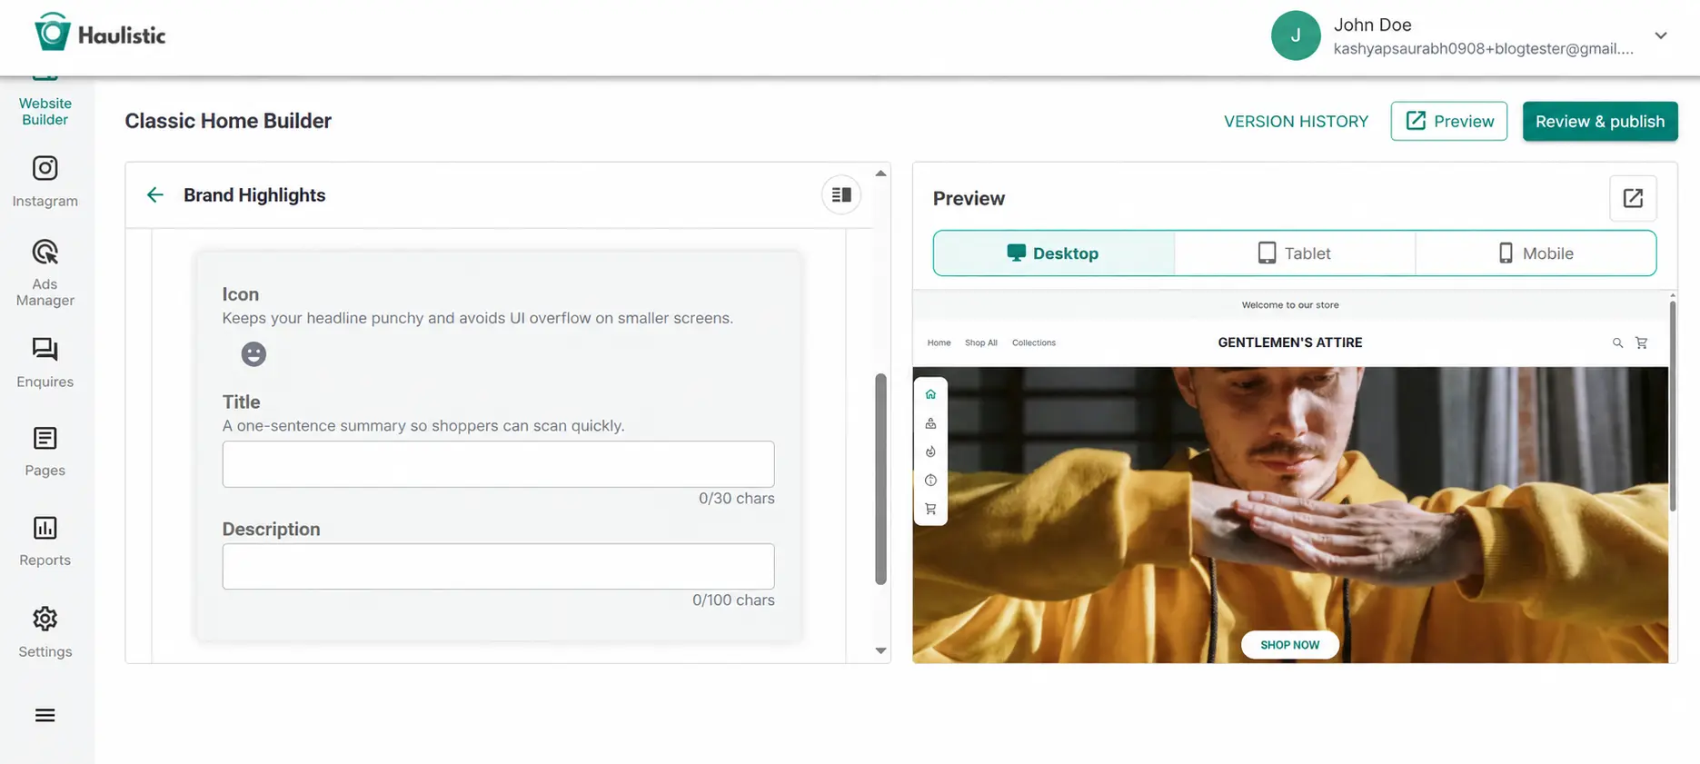This screenshot has width=1700, height=764.
Task: Click the Preview button in header
Action: coord(1449,122)
